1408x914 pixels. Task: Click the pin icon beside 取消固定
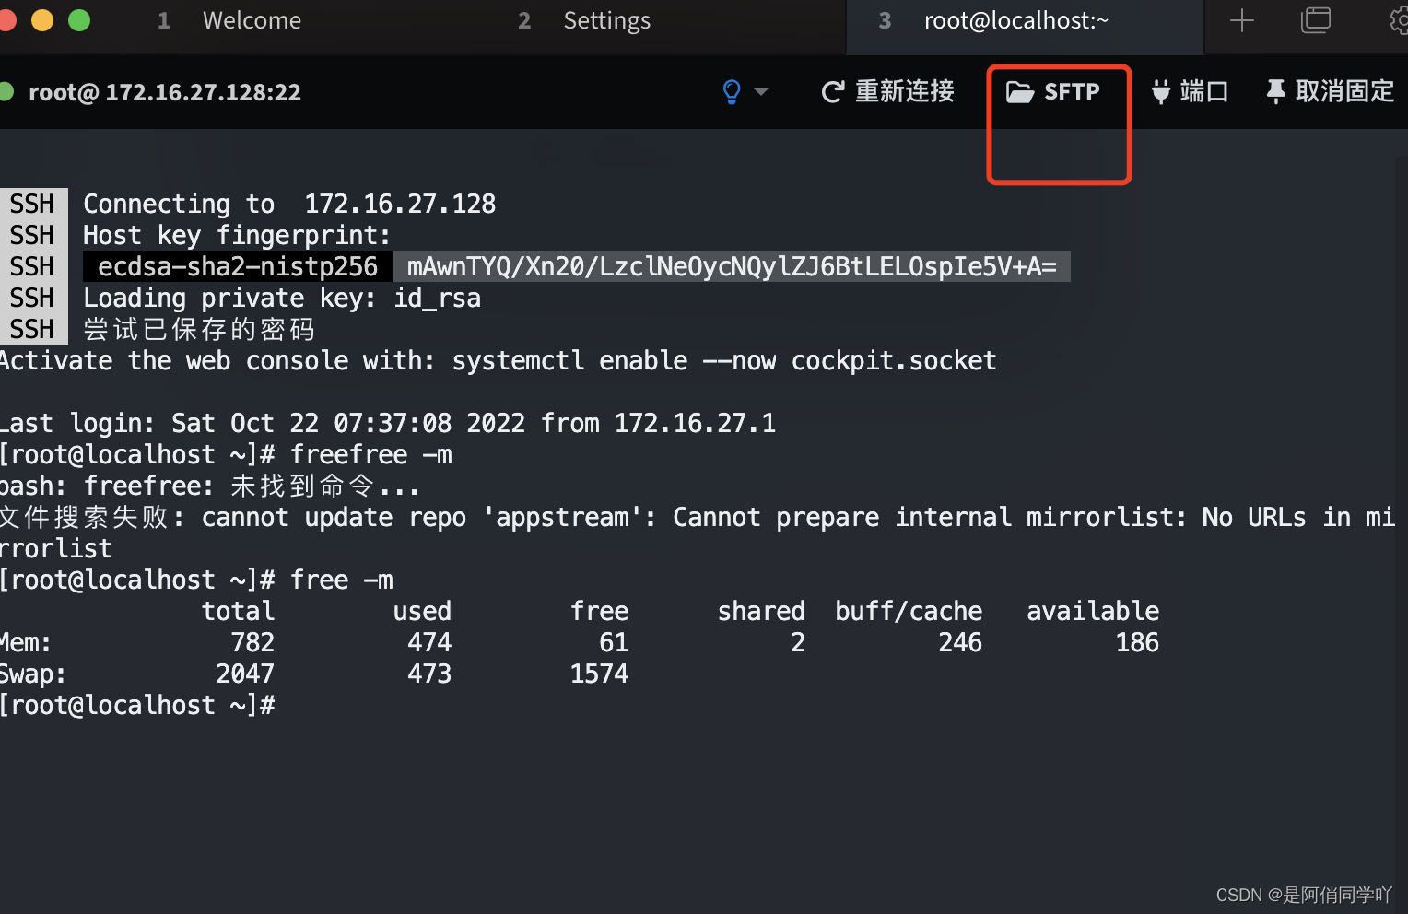(1275, 92)
